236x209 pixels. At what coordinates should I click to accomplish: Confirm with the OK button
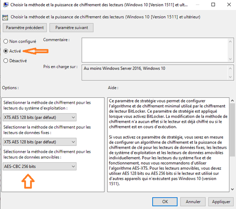[165, 202]
